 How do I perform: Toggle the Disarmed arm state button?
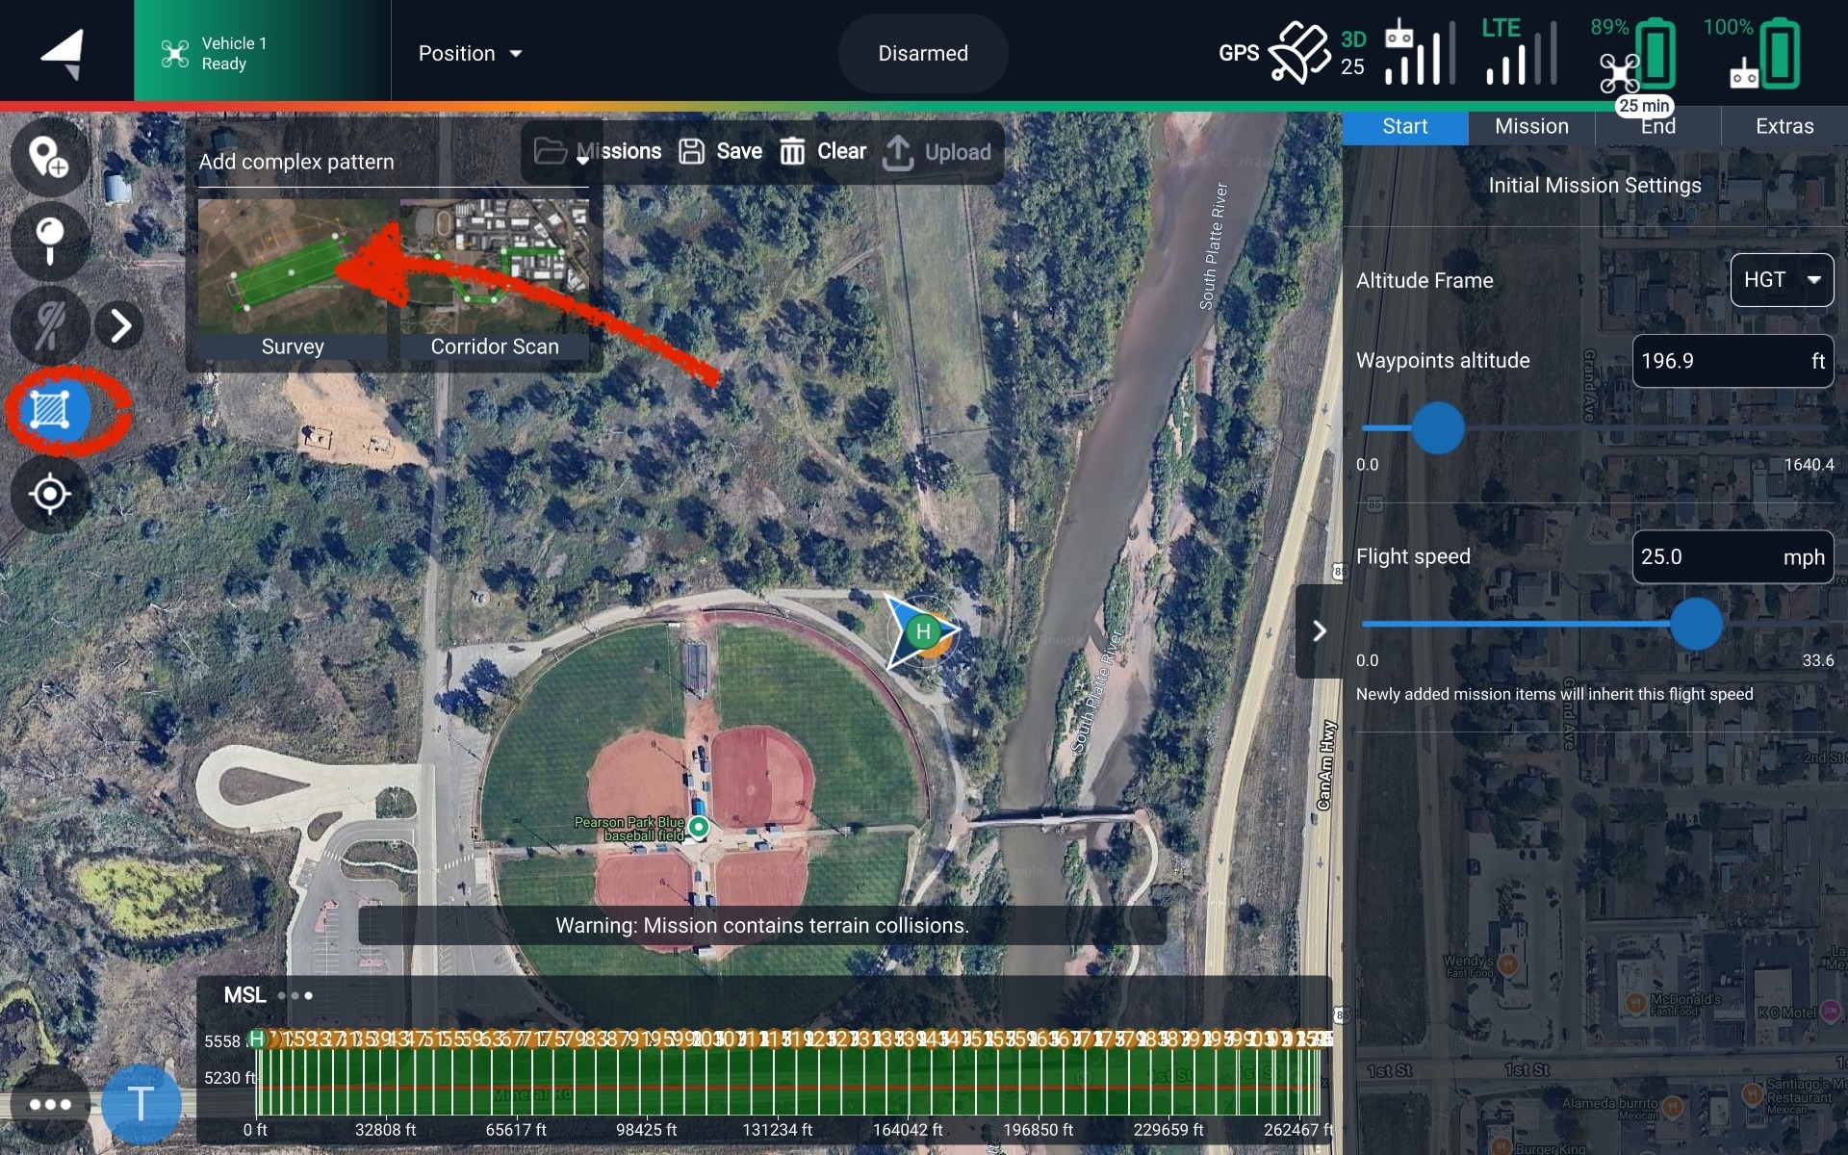(x=922, y=53)
